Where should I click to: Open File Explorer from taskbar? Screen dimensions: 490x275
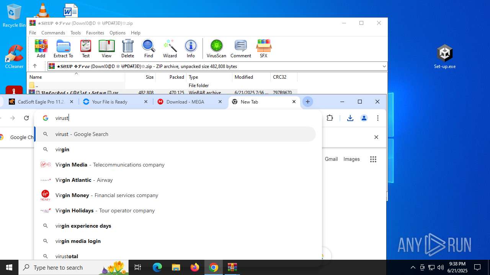[x=176, y=267]
